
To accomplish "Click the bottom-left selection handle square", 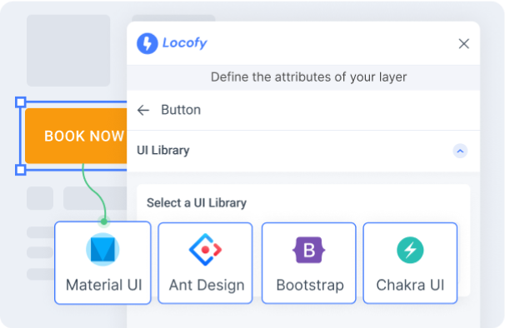I will [21, 170].
